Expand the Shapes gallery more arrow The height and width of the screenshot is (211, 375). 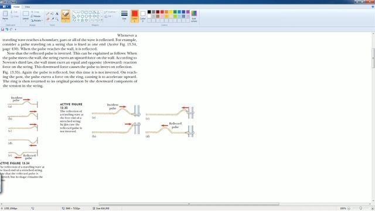(102, 21)
